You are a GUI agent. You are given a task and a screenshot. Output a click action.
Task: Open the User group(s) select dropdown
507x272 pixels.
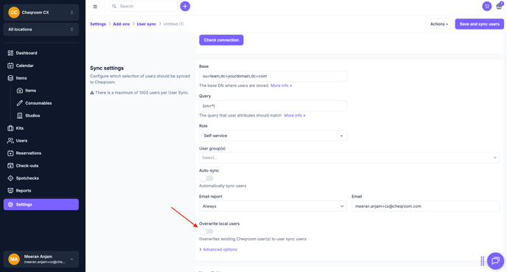point(349,158)
